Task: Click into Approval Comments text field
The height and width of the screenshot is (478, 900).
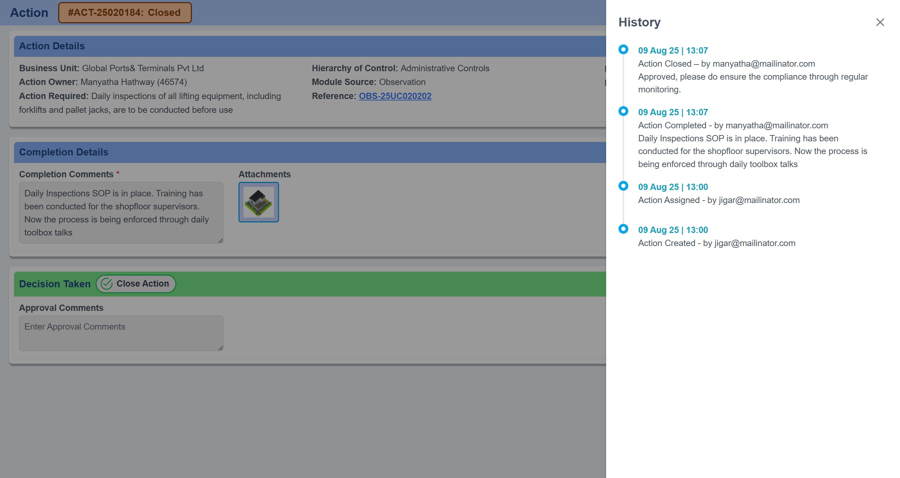Action: point(121,333)
